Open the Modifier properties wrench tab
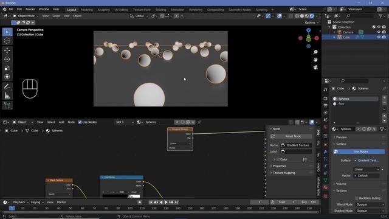This screenshot has width=389, height=219. pyautogui.click(x=326, y=151)
